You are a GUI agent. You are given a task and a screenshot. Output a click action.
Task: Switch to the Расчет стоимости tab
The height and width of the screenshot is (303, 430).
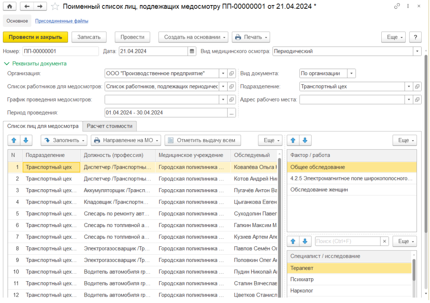pos(110,126)
